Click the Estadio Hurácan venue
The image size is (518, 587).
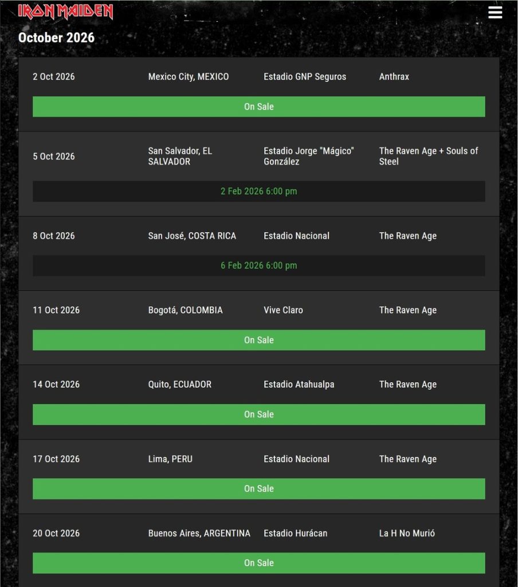tap(295, 533)
